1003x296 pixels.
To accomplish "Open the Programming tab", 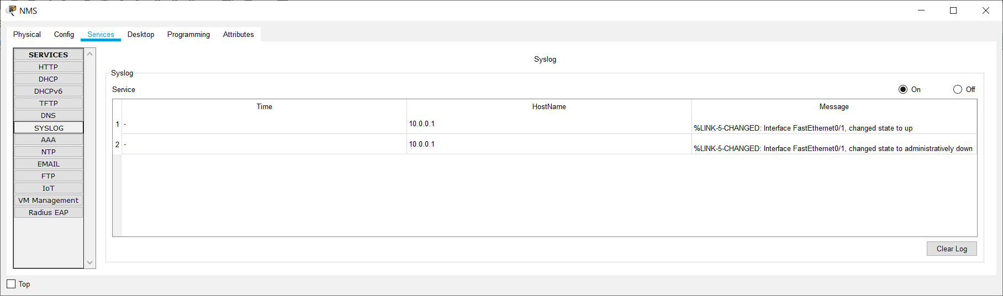I will click(x=188, y=34).
